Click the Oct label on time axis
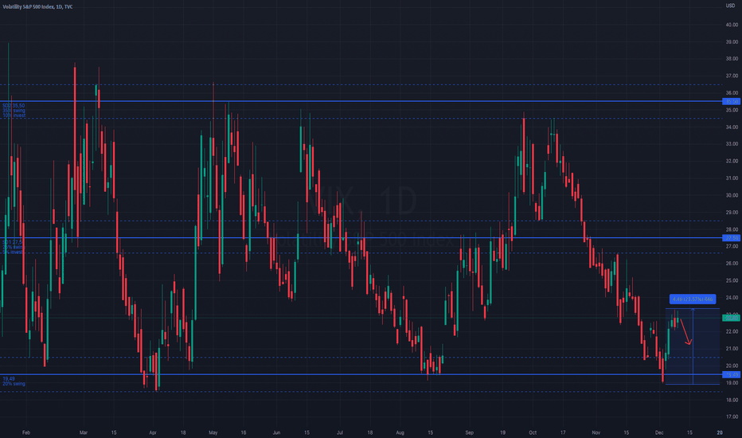The width and height of the screenshot is (742, 438). [x=533, y=432]
